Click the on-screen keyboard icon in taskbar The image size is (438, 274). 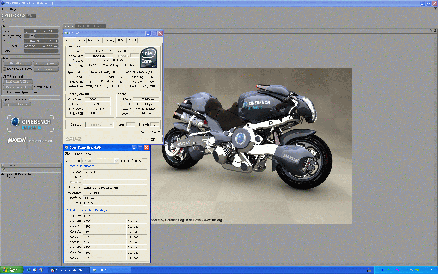369,270
